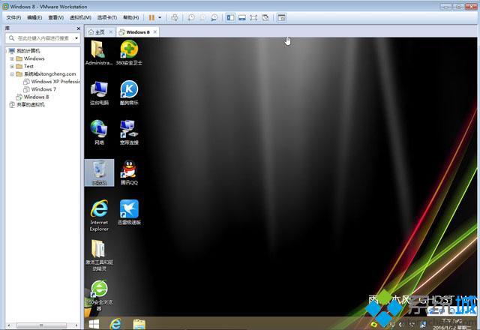Click the revert to snapshot toolbar icon
This screenshot has width=480, height=330.
[202, 18]
